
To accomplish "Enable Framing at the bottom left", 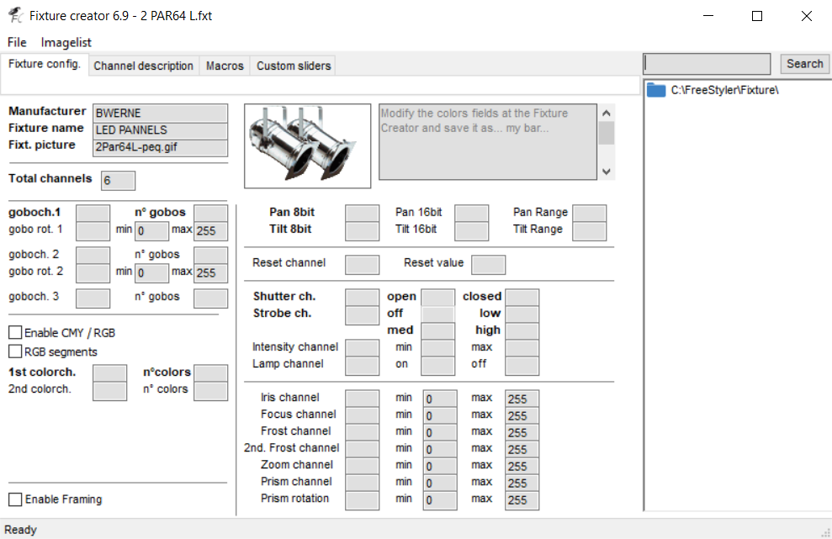I will pyautogui.click(x=14, y=499).
